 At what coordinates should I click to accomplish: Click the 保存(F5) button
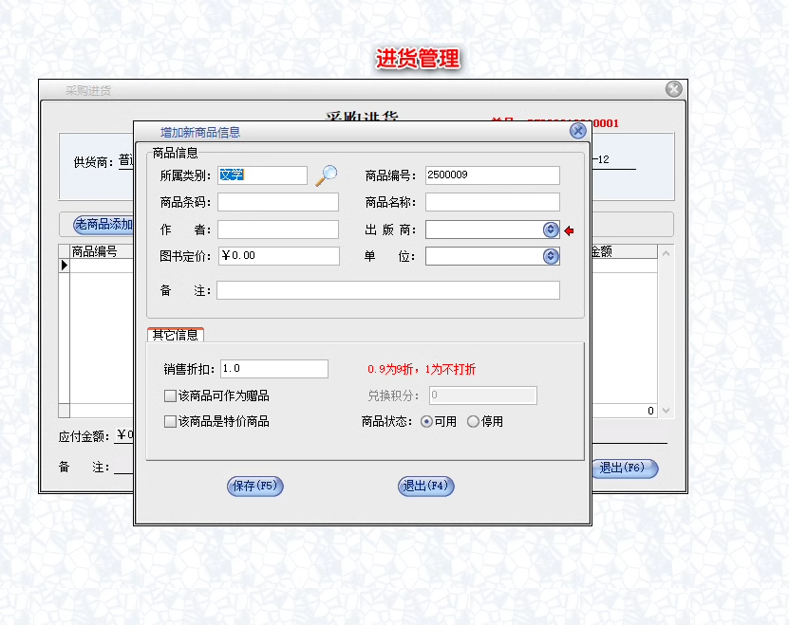pos(255,486)
